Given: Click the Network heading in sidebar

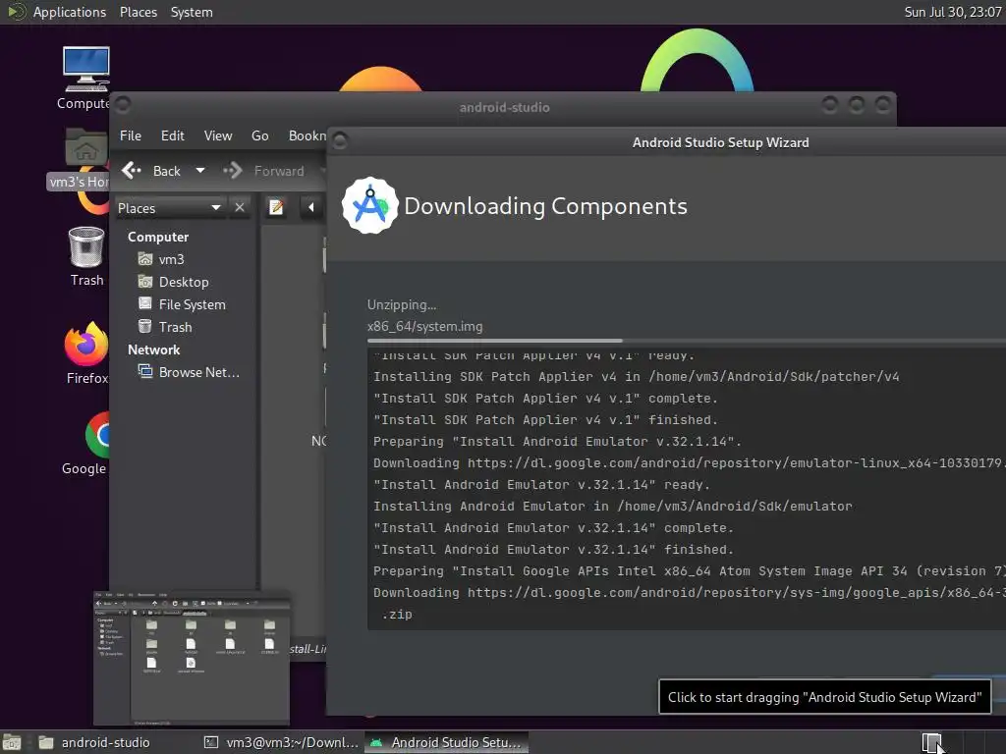Looking at the screenshot, I should click(153, 350).
